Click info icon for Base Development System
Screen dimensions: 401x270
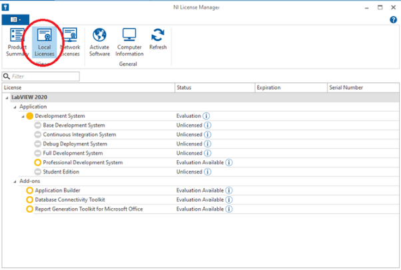[208, 125]
